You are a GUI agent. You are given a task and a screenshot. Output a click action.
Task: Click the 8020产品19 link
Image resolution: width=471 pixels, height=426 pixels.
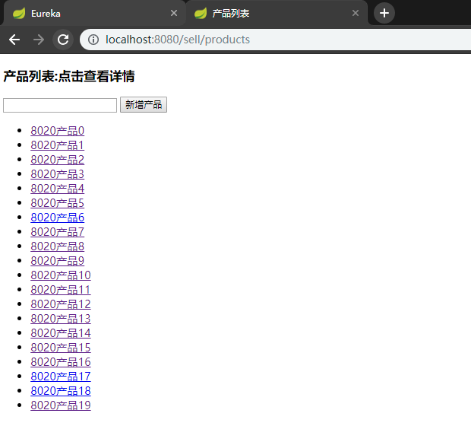[60, 405]
